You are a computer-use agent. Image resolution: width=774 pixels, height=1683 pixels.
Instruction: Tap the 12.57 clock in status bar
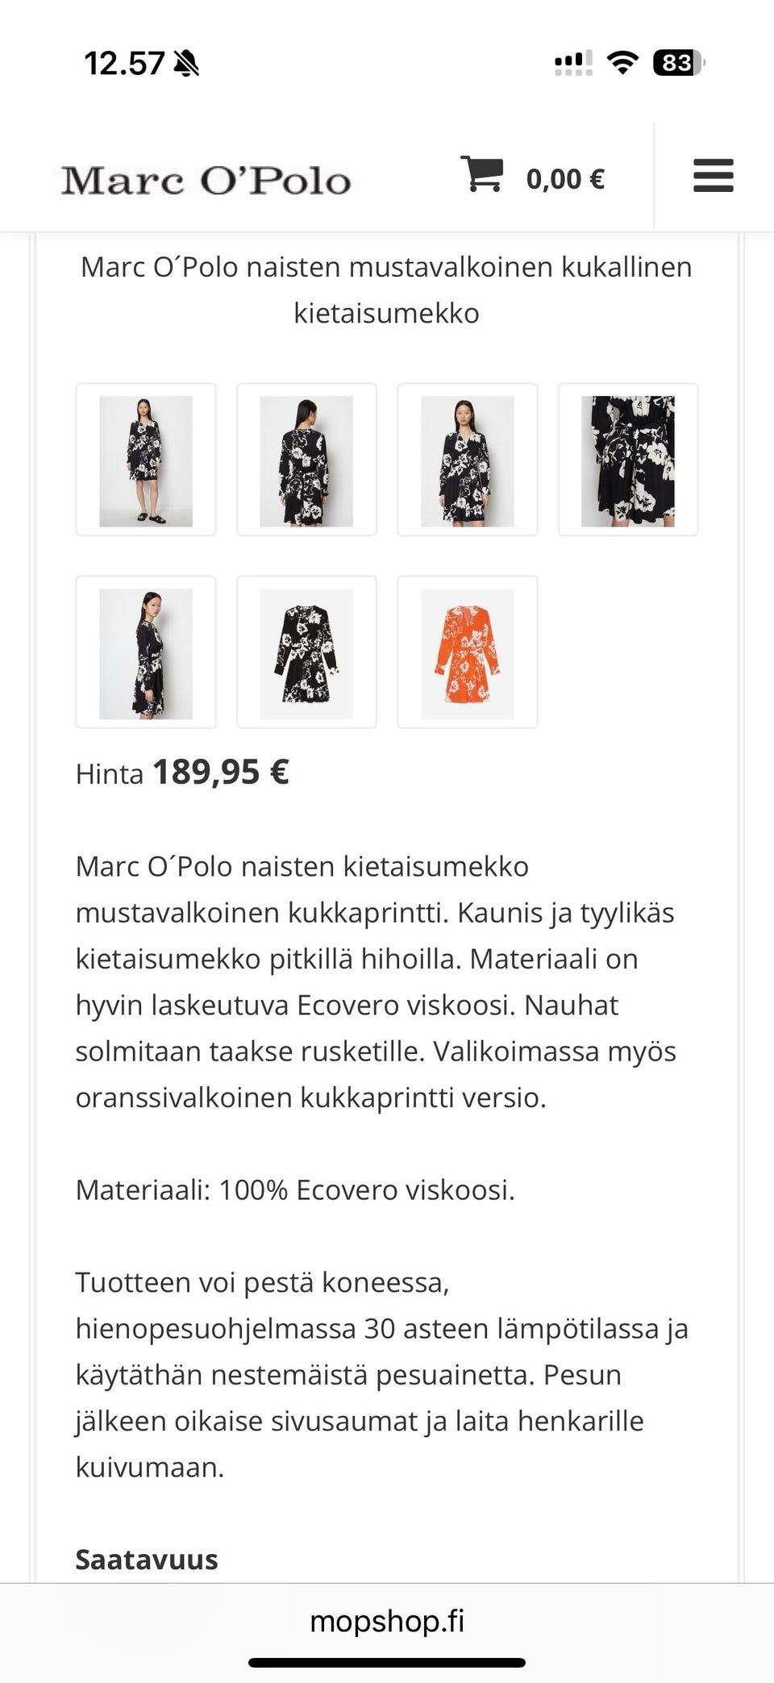[124, 63]
